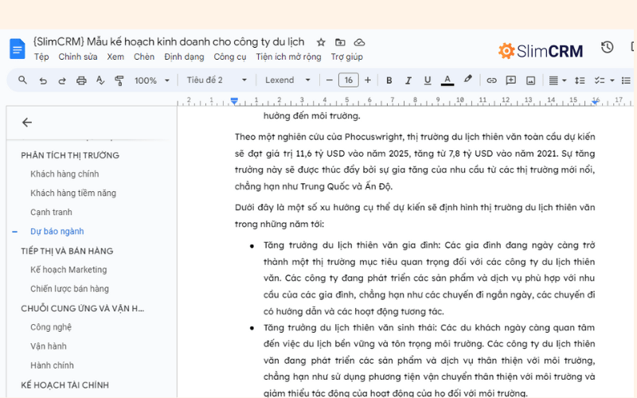
Task: Jump to Kế hoạch Marketing section
Action: tap(68, 270)
